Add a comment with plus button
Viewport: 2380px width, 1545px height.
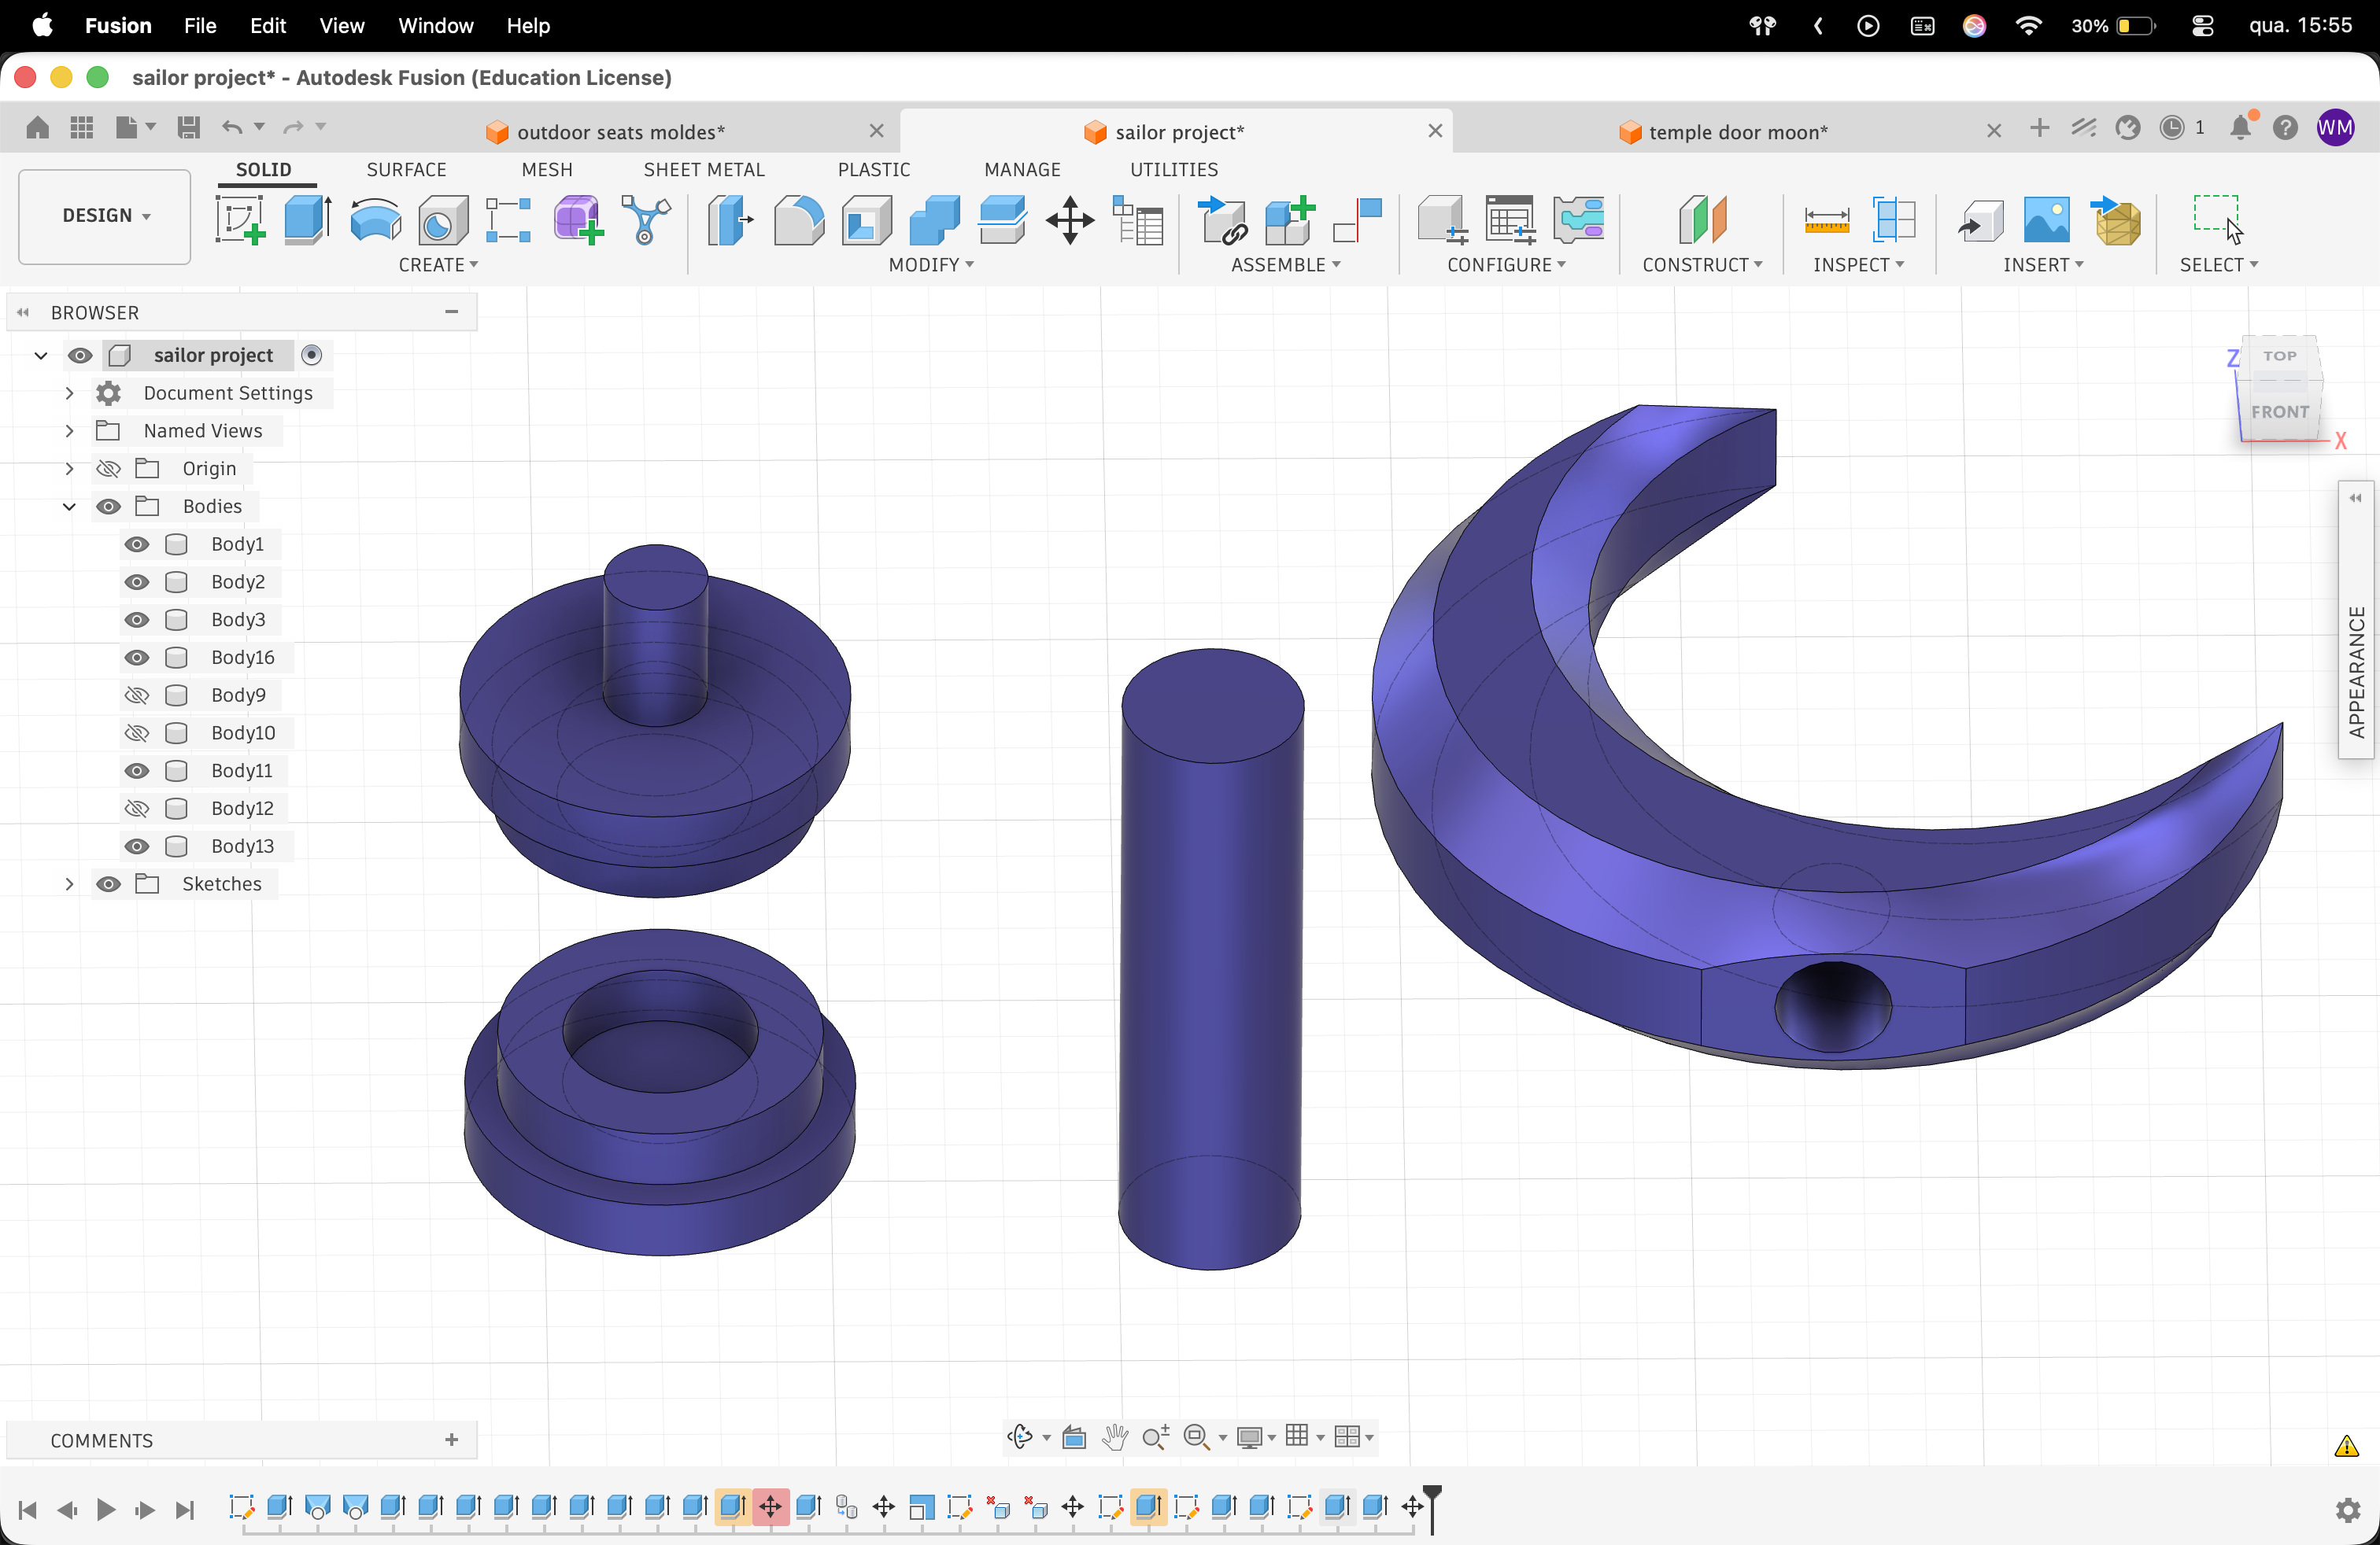[x=452, y=1439]
